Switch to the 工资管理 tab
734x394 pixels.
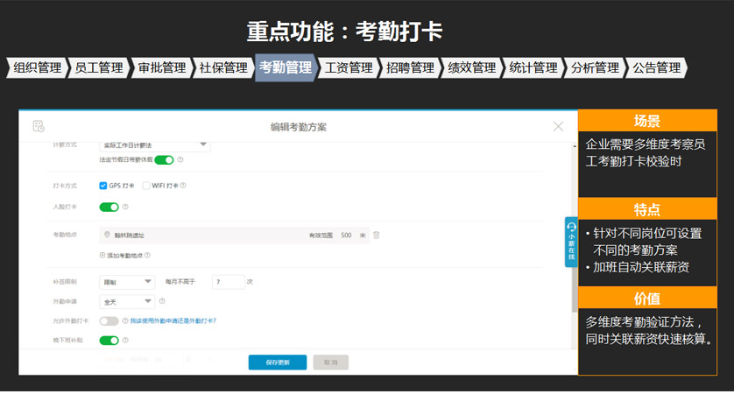click(349, 67)
